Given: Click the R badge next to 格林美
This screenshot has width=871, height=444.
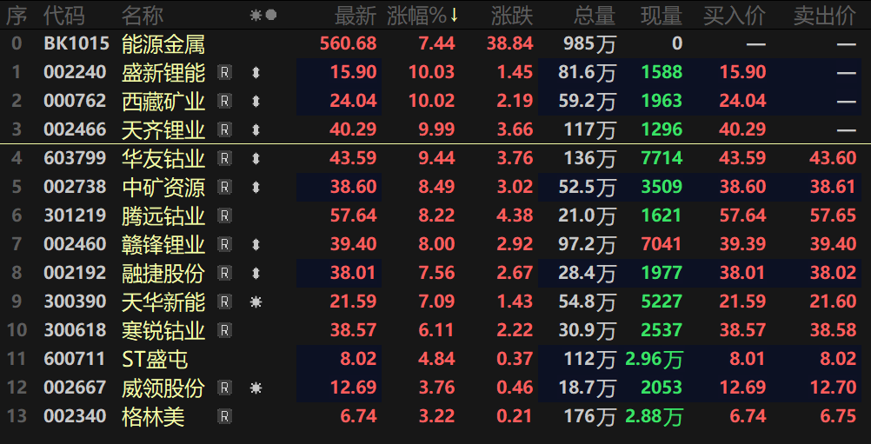Looking at the screenshot, I should pyautogui.click(x=224, y=417).
